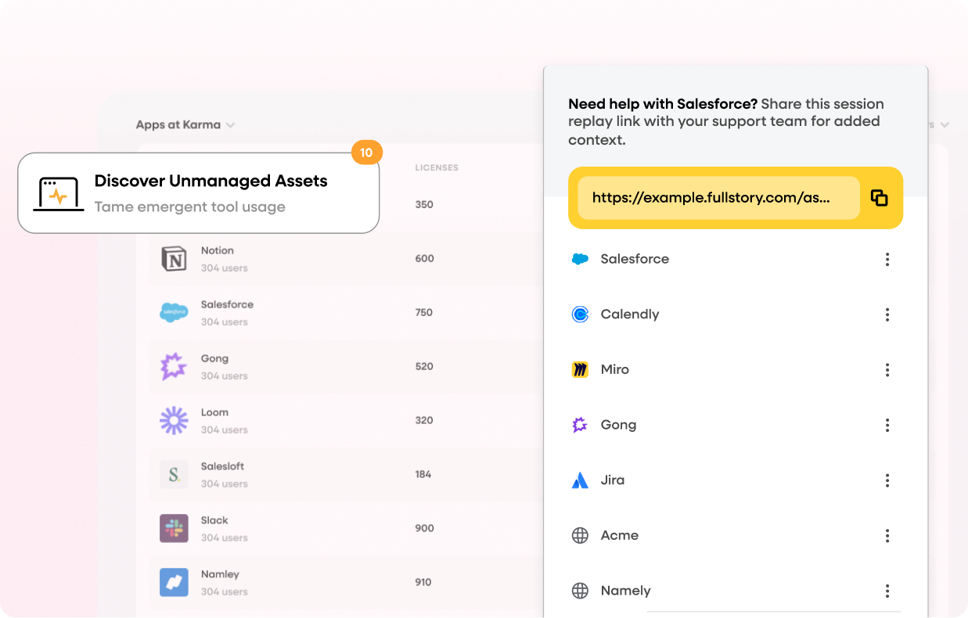This screenshot has width=968, height=618.
Task: Open the panel's Gong three-dot menu
Action: [887, 425]
